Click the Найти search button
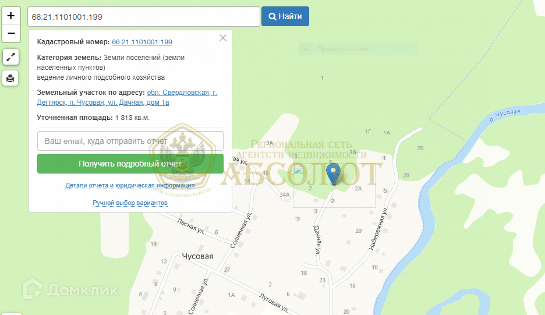 click(x=285, y=16)
